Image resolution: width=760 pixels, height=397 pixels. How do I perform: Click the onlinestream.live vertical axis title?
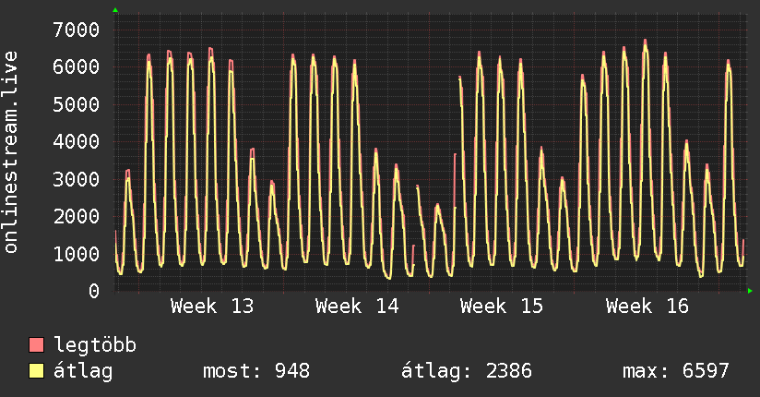tap(10, 152)
